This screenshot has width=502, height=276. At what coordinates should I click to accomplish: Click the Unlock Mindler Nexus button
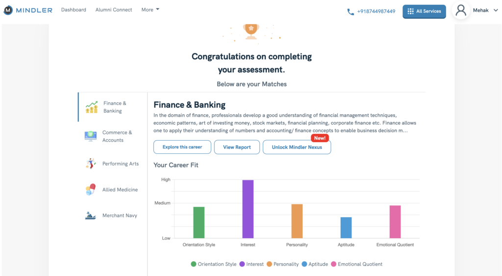(297, 147)
